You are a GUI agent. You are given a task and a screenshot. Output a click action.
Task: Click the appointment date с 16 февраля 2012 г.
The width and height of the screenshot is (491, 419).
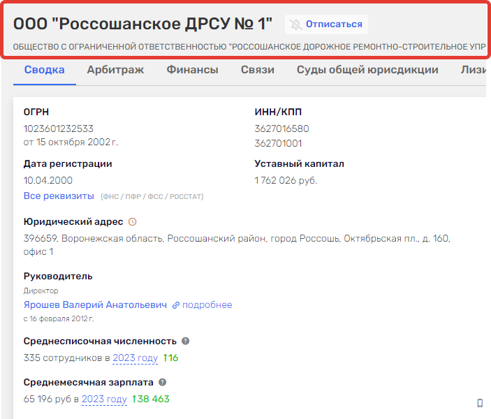59,319
